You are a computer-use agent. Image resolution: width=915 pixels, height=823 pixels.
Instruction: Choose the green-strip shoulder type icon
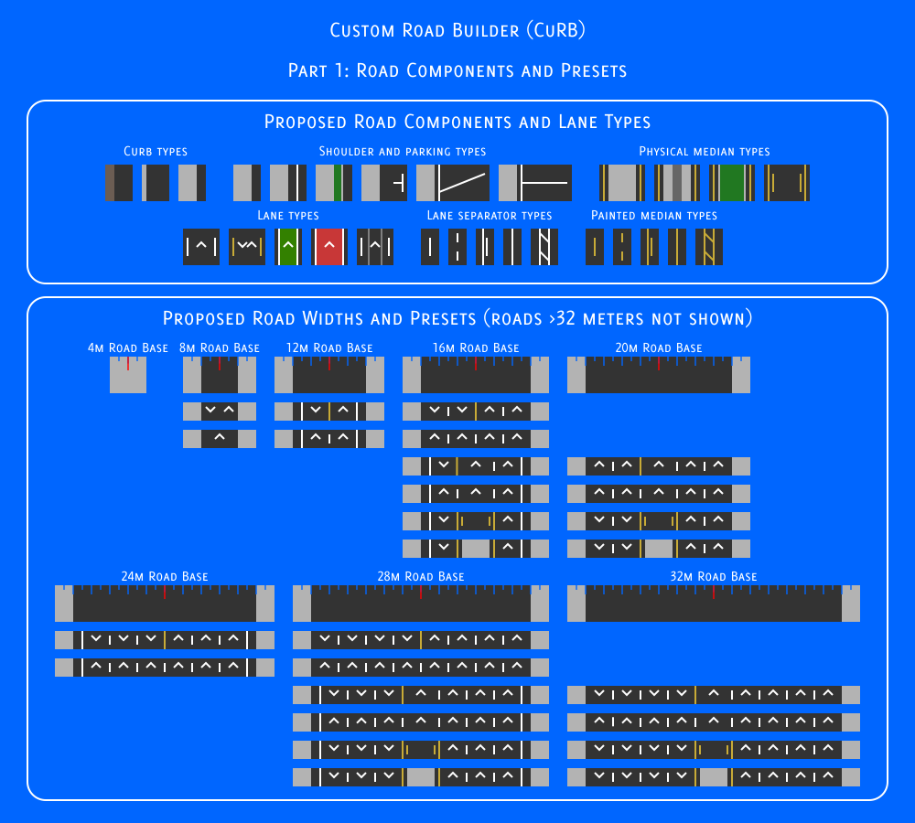(334, 183)
